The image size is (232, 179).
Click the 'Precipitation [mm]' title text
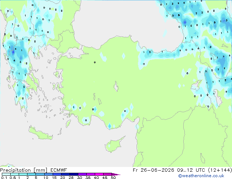[23, 170]
